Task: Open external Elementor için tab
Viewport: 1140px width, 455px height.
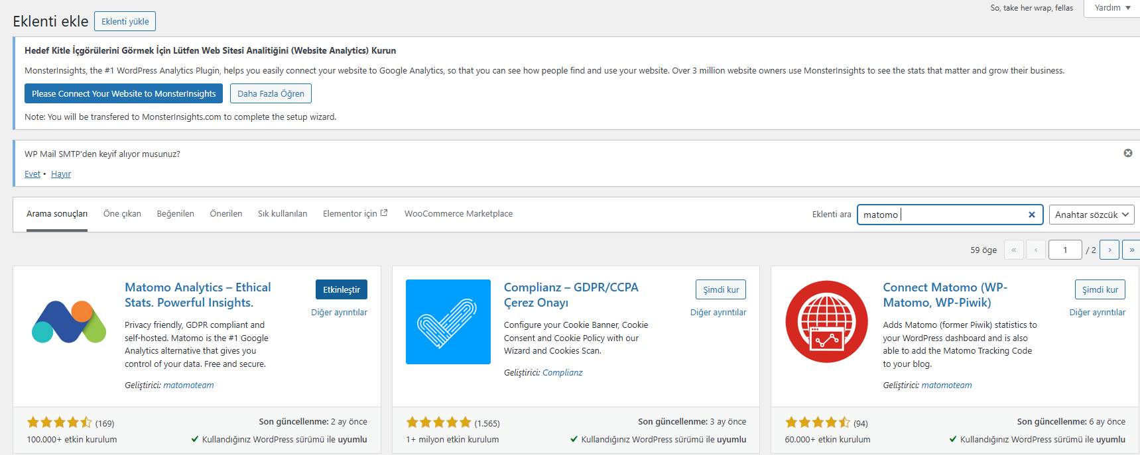Action: click(x=355, y=214)
